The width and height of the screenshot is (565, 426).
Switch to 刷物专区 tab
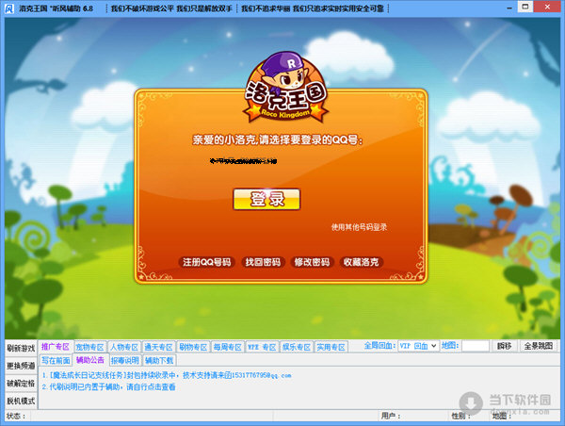pyautogui.click(x=193, y=347)
